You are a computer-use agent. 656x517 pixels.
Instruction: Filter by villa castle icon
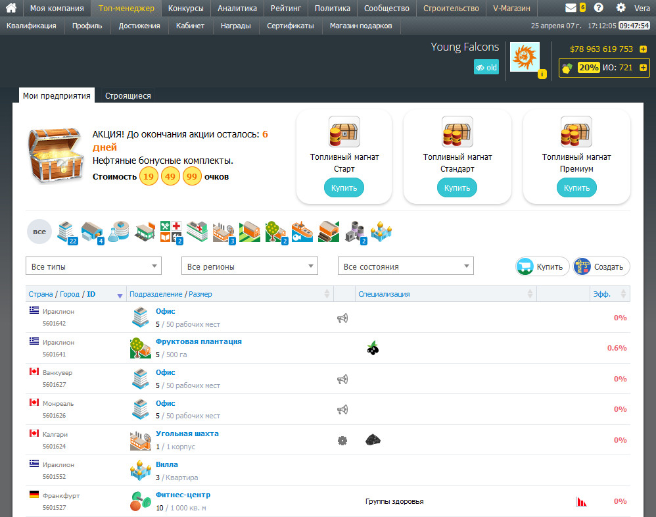click(x=381, y=232)
